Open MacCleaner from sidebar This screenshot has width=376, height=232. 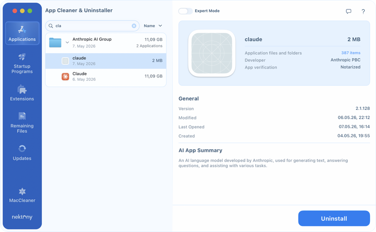pos(22,195)
